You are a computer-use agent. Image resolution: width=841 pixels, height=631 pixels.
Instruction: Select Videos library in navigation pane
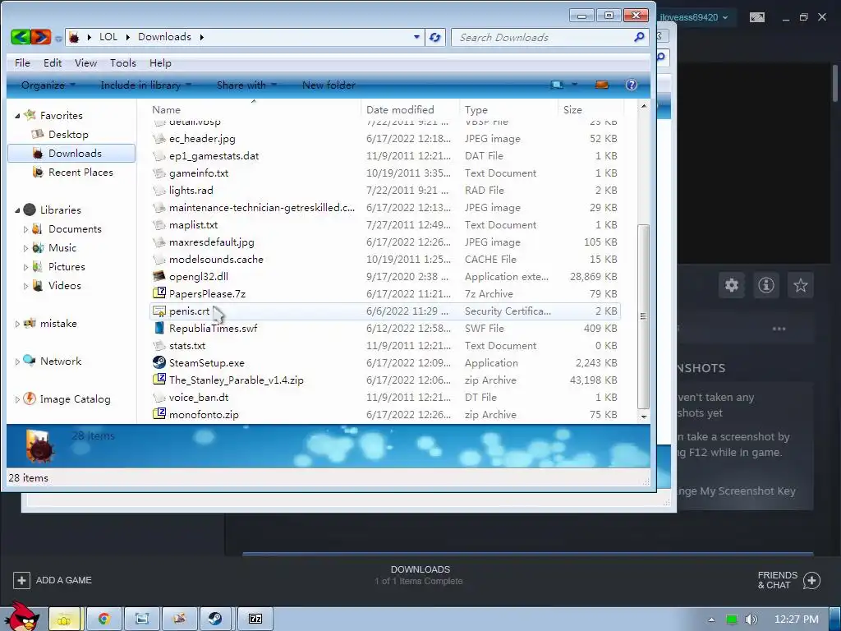(64, 285)
